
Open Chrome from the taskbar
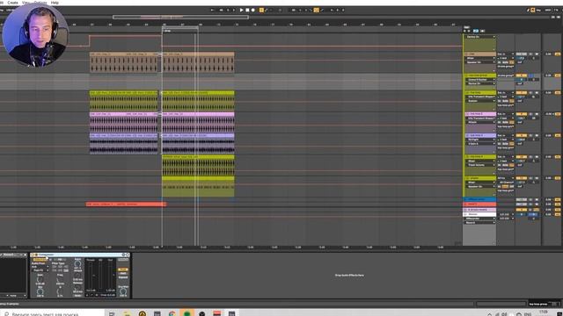pyautogui.click(x=172, y=313)
